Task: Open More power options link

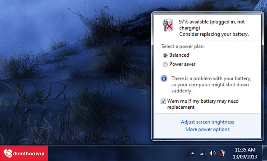Action: tap(207, 129)
